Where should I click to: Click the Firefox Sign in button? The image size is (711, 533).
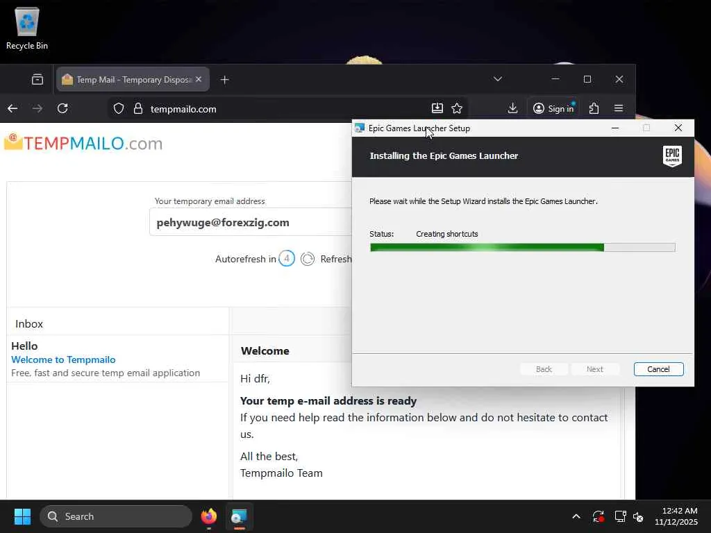point(553,108)
